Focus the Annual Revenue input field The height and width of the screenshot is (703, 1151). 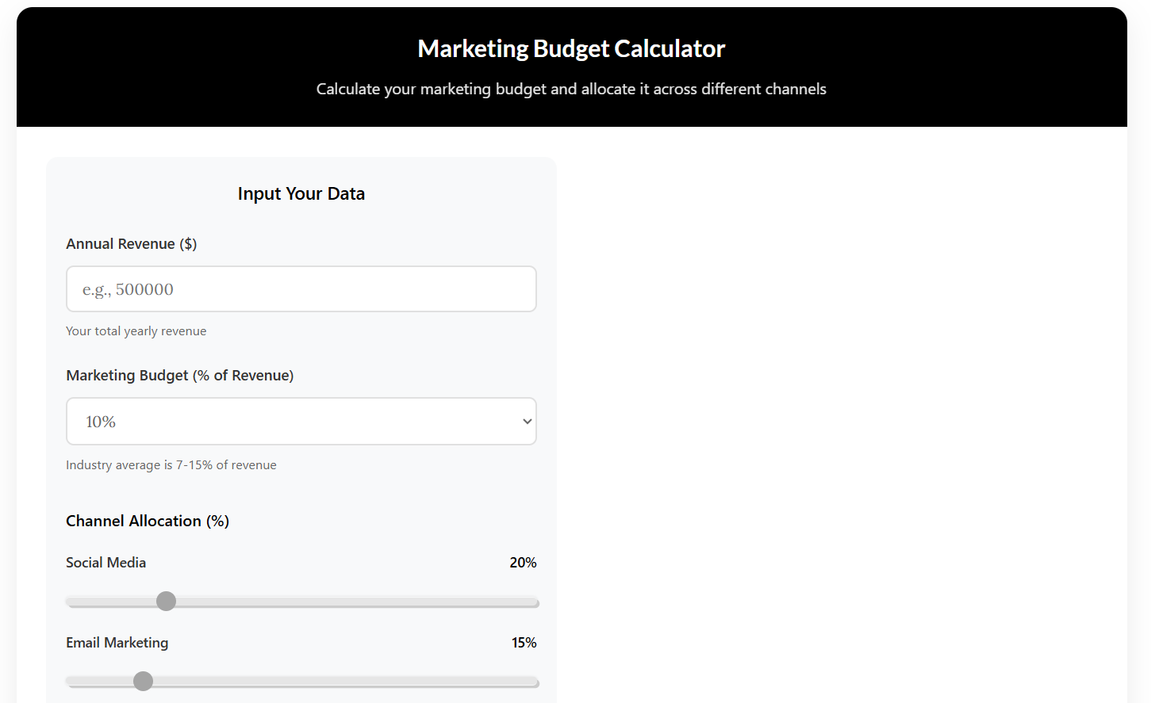pos(301,289)
